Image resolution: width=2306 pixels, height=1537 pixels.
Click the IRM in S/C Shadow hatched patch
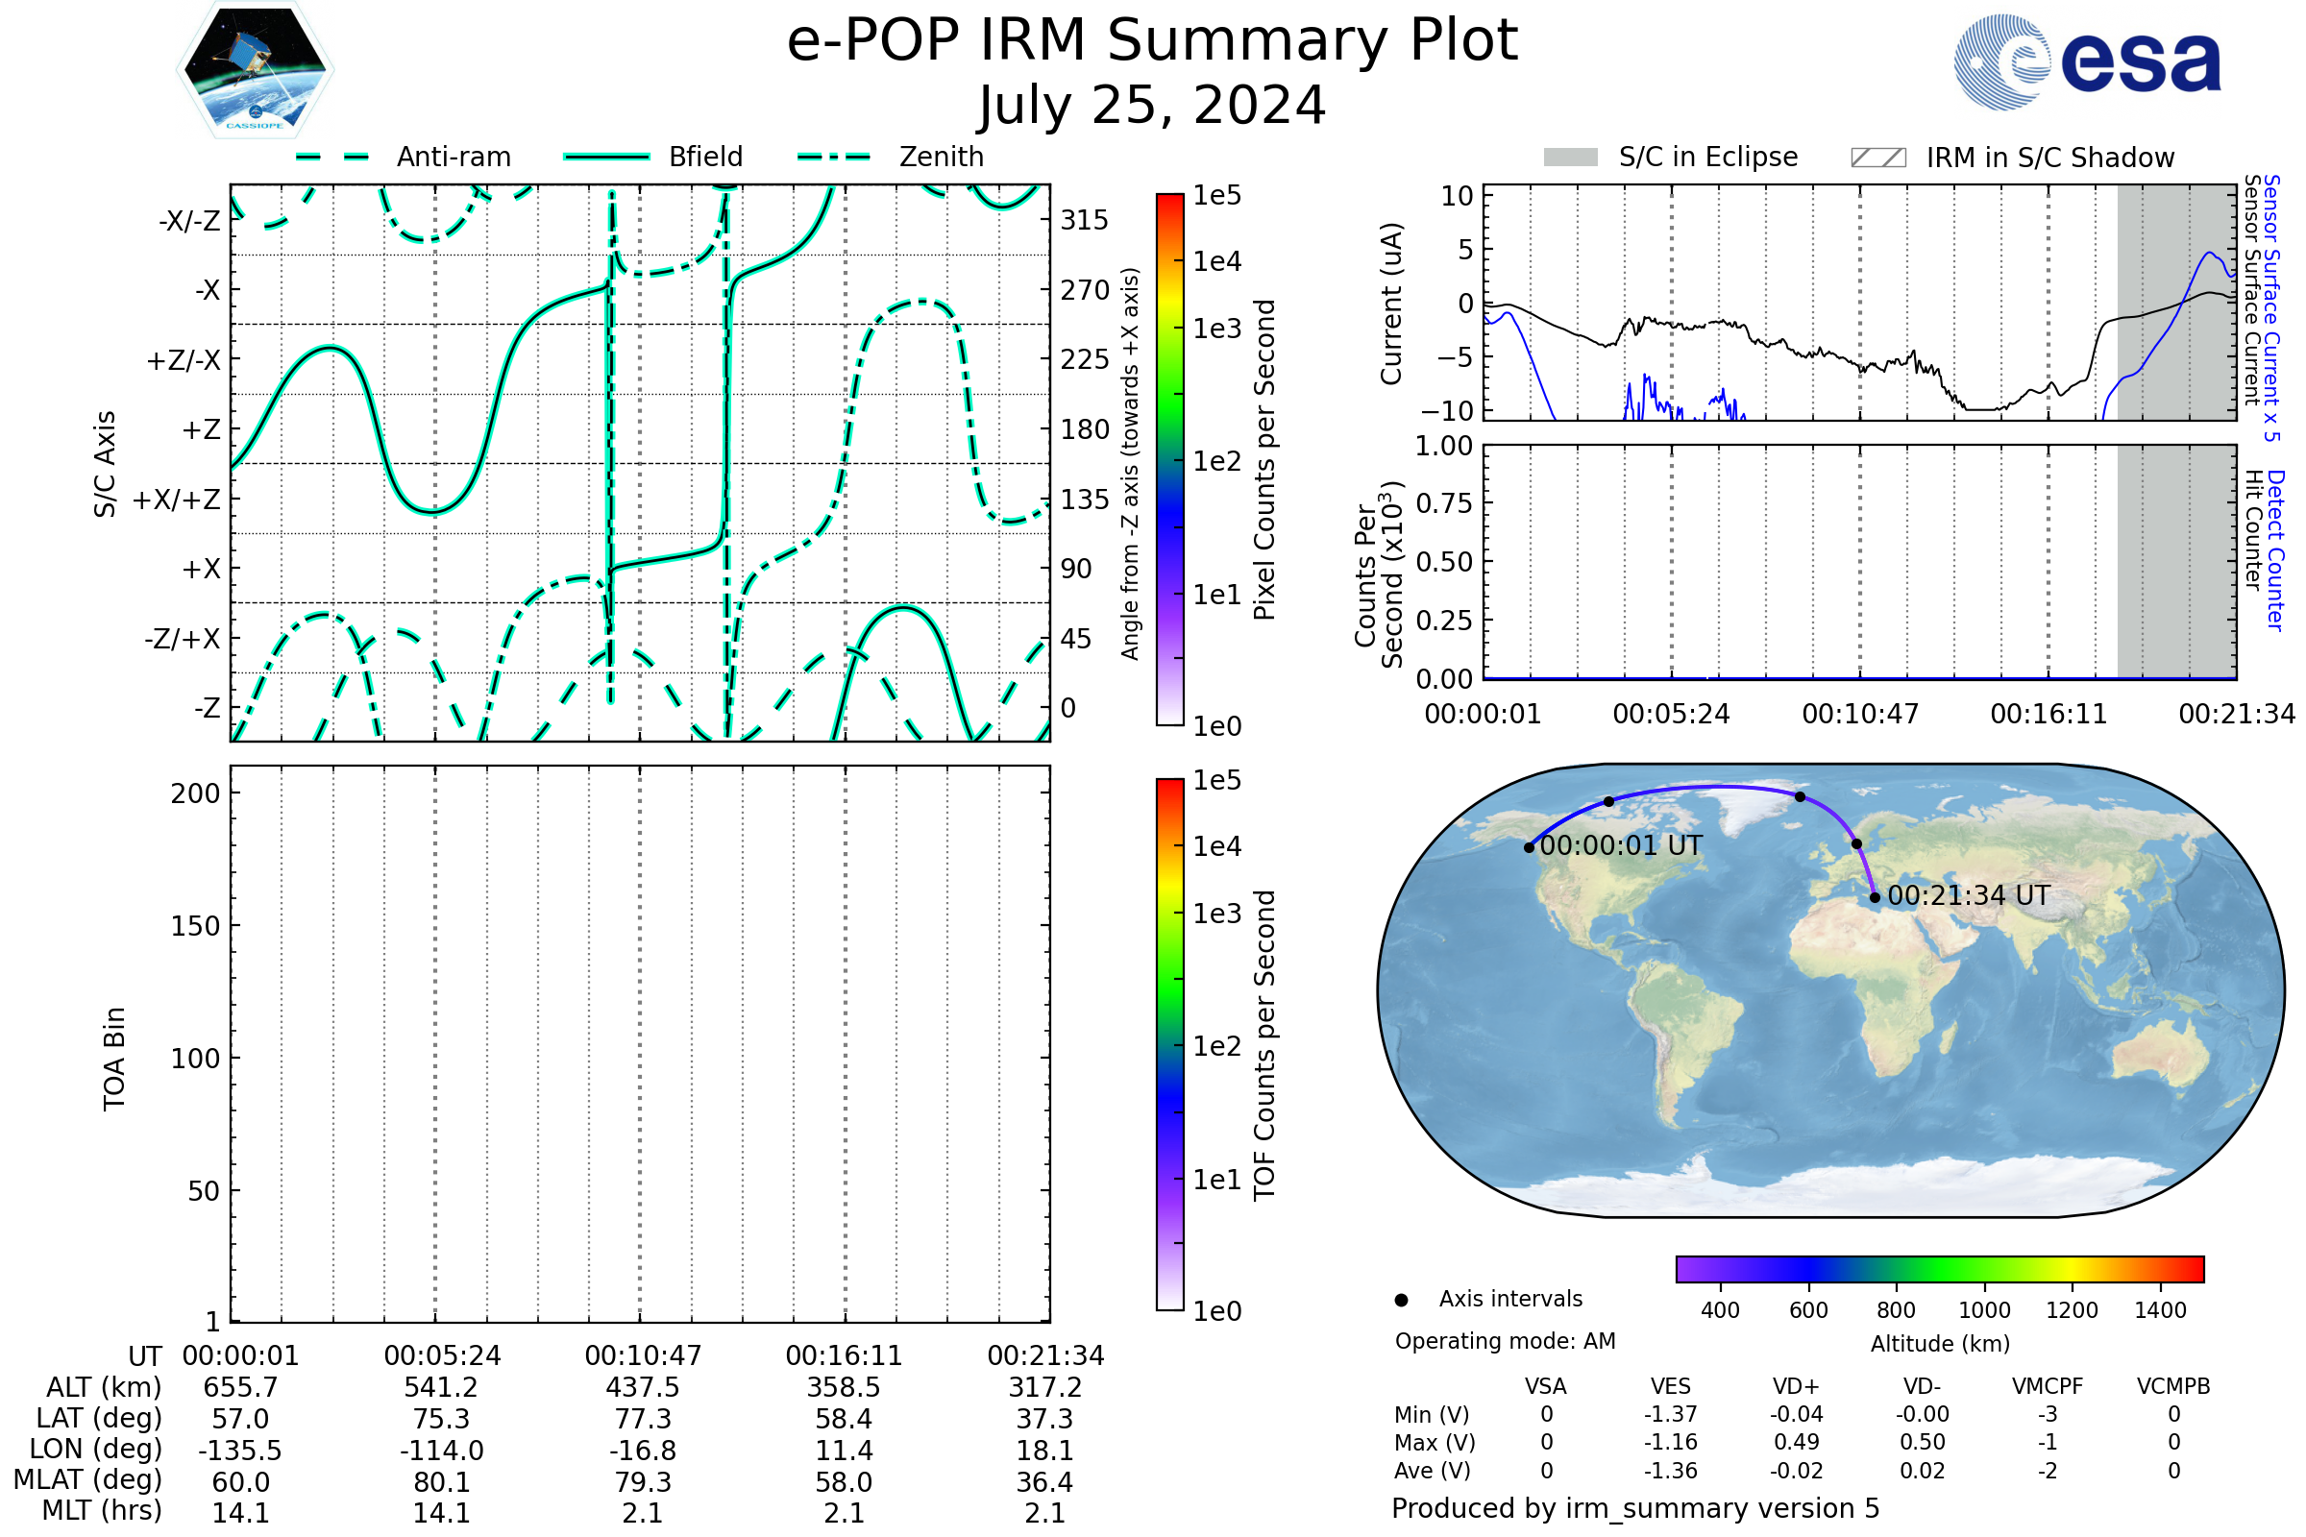[1877, 158]
